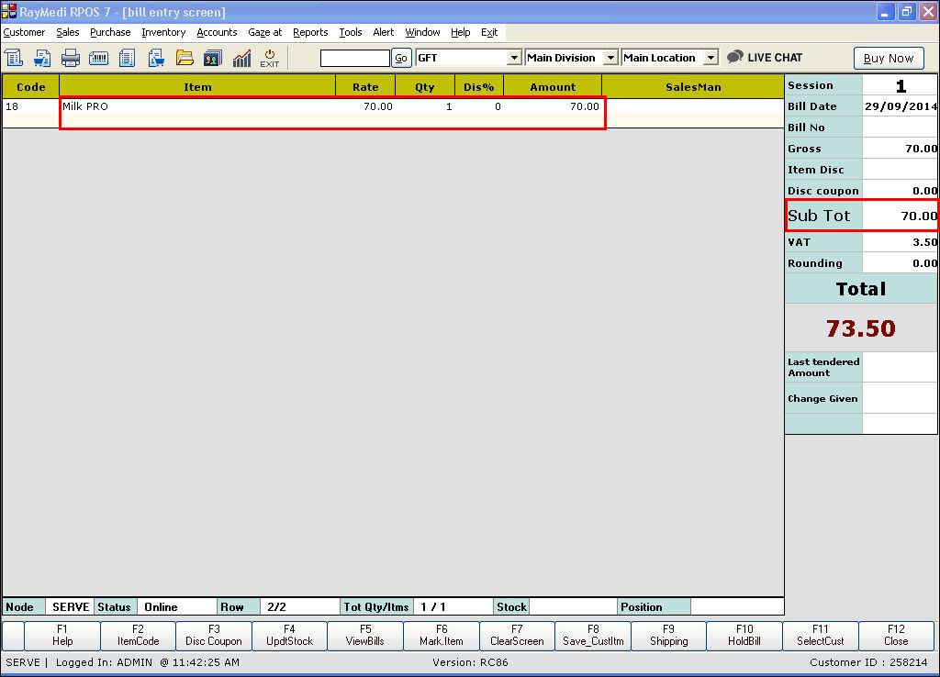Click 'Customer ID : 258214' in the status bar

click(x=868, y=662)
